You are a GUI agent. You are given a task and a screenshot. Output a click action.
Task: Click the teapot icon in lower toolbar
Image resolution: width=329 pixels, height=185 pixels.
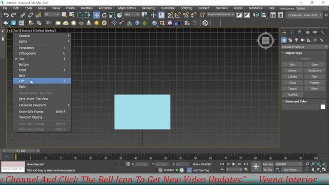click(81, 23)
